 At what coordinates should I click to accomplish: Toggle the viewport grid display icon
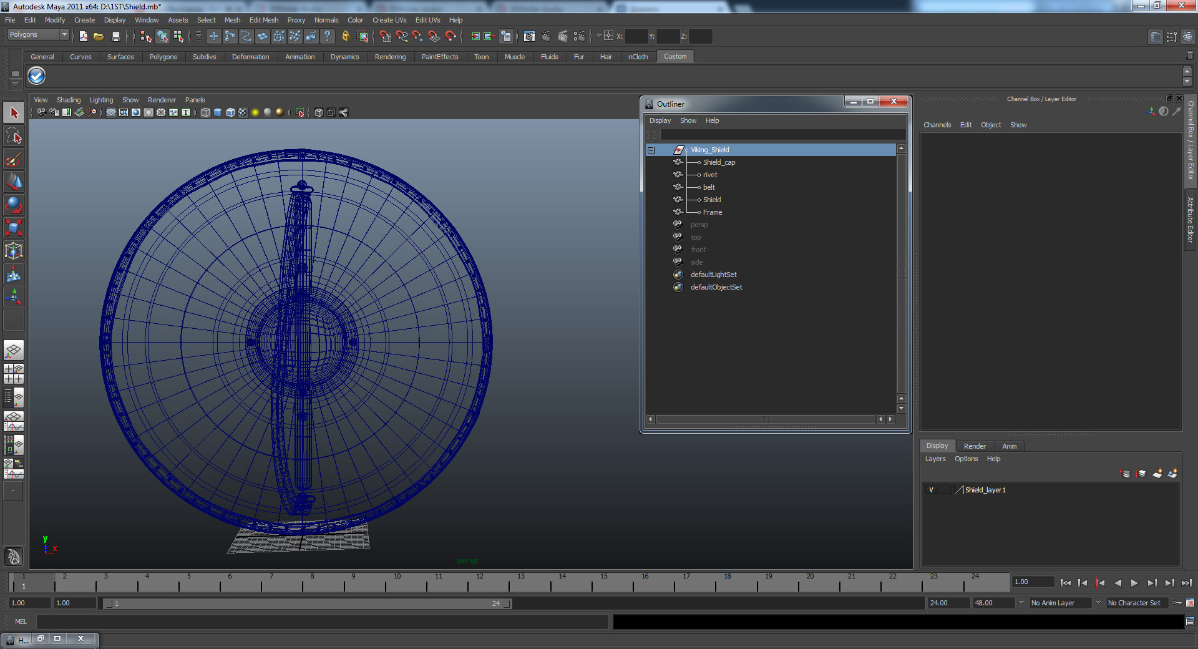pyautogui.click(x=111, y=112)
